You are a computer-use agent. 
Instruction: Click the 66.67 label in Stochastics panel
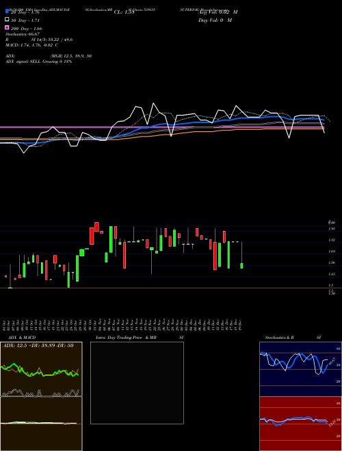pos(332,361)
